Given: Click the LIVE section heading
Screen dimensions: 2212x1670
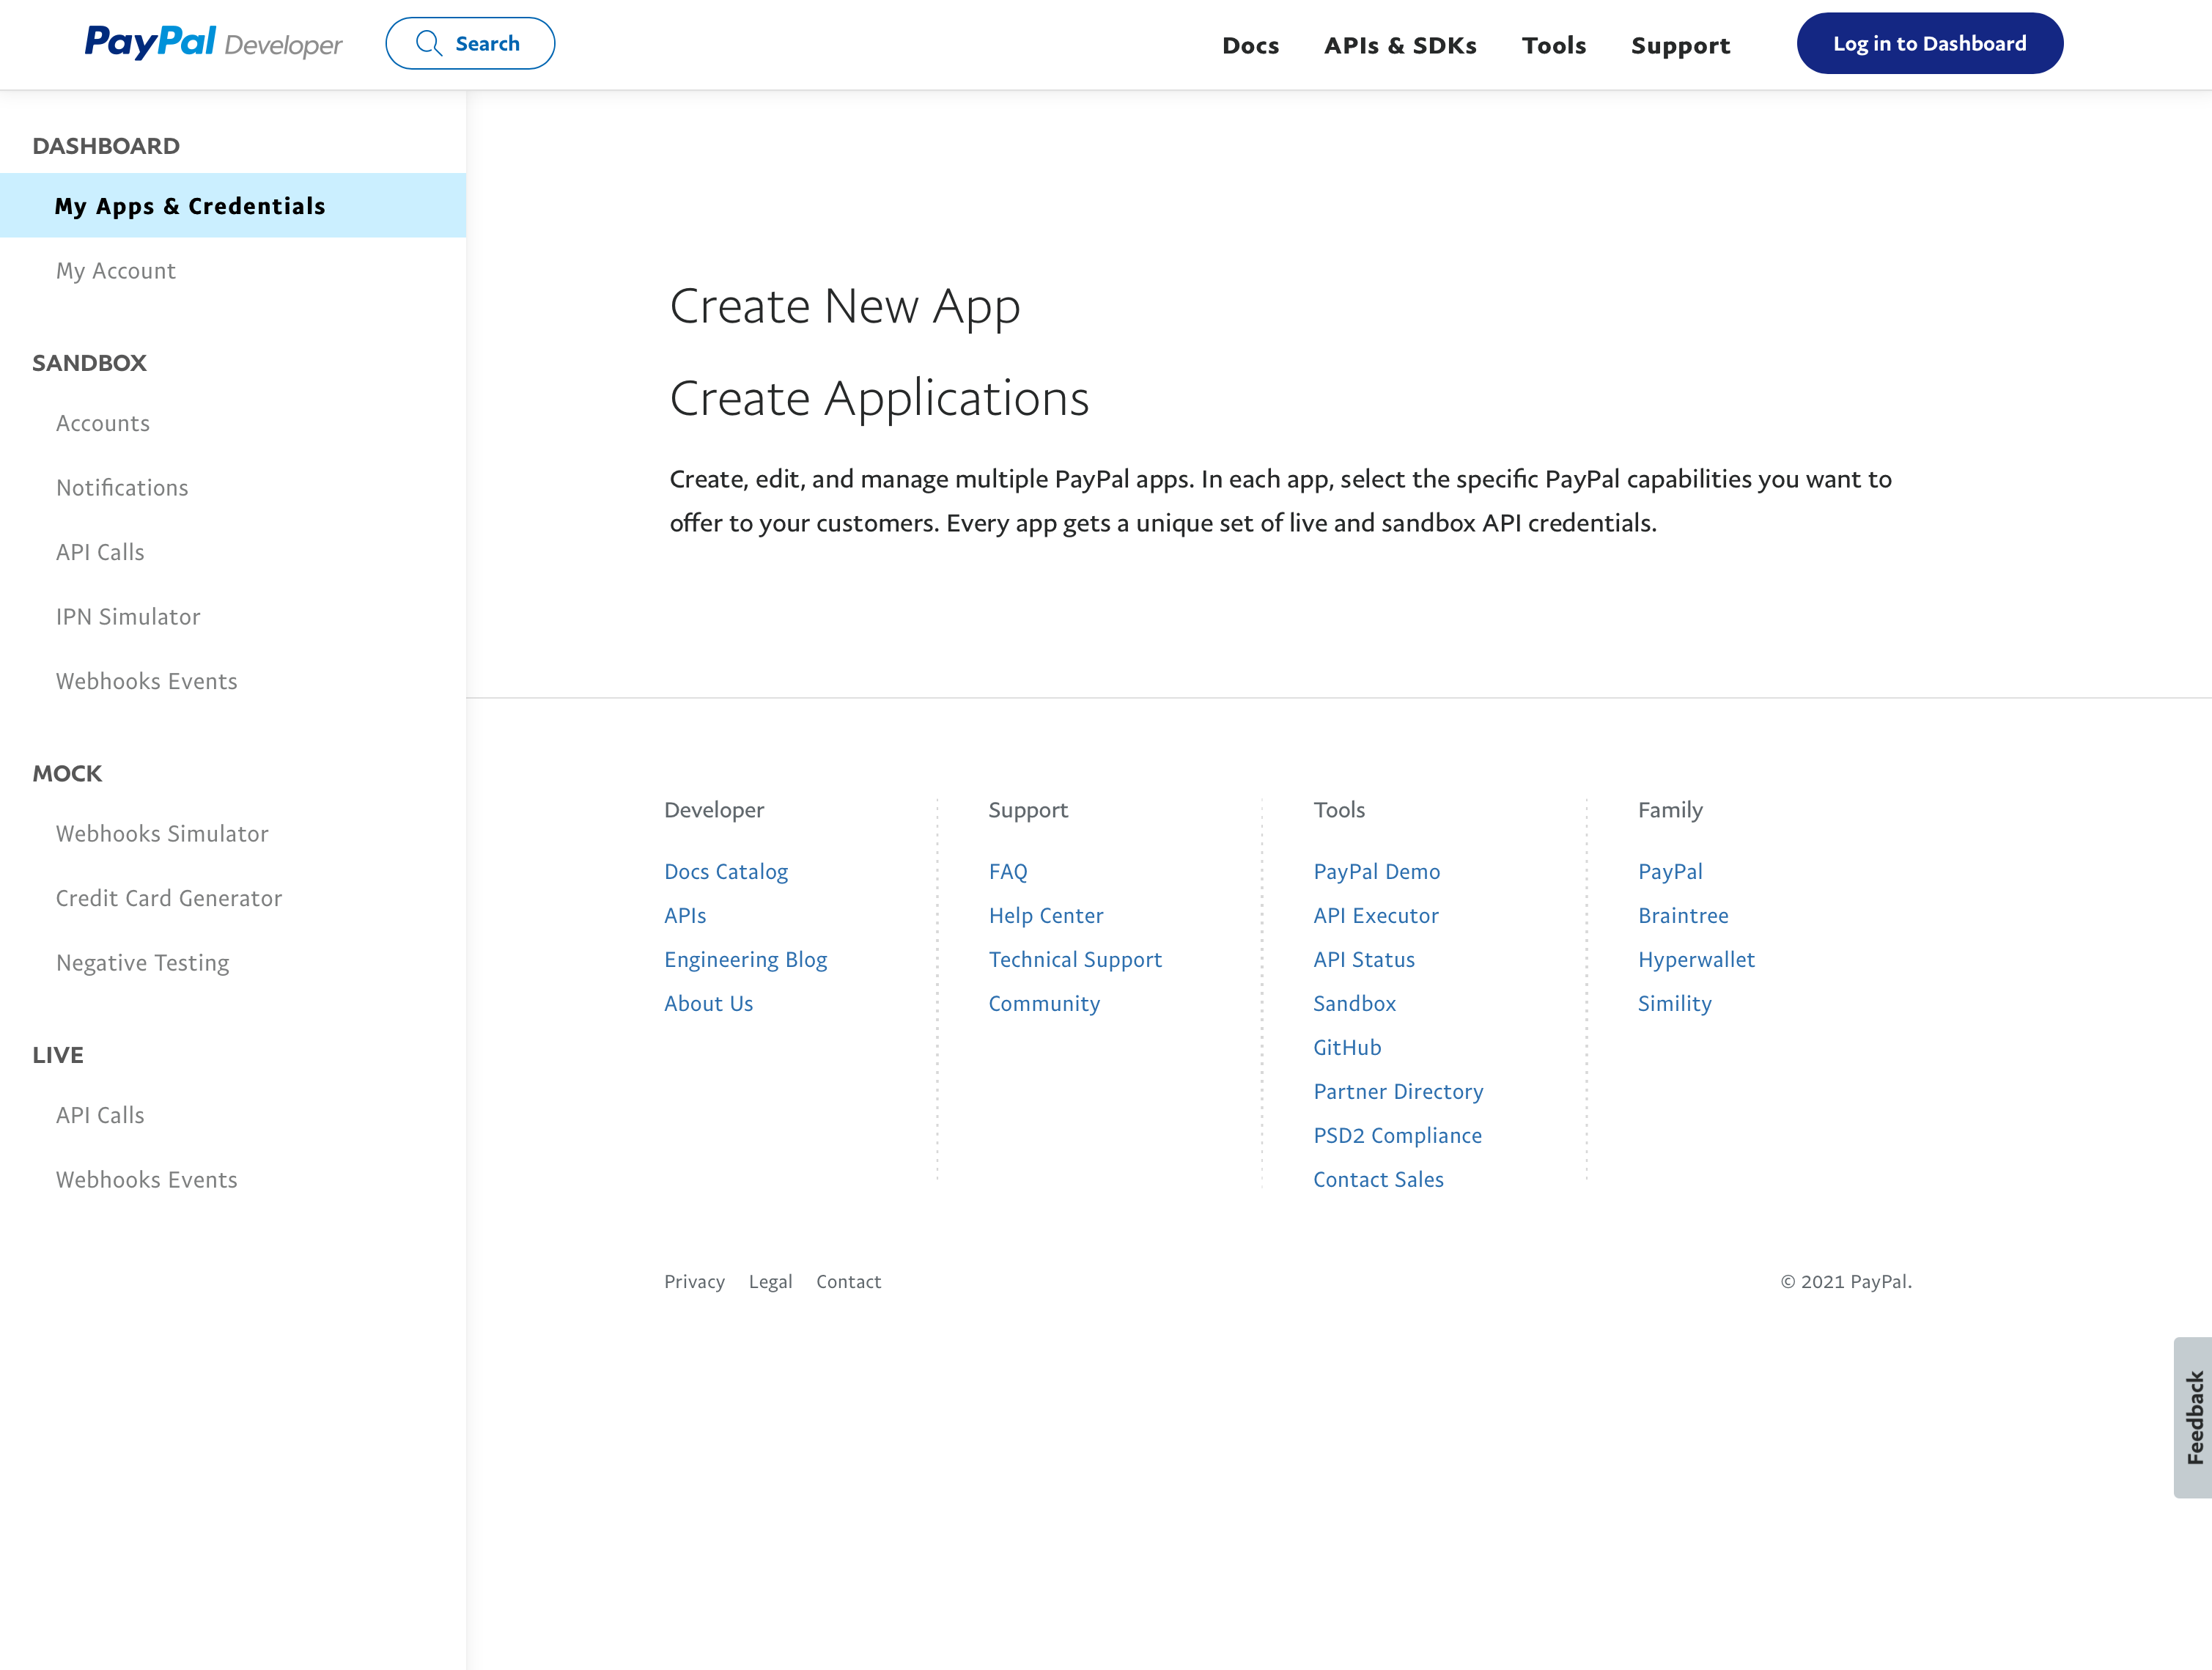Looking at the screenshot, I should (x=58, y=1055).
